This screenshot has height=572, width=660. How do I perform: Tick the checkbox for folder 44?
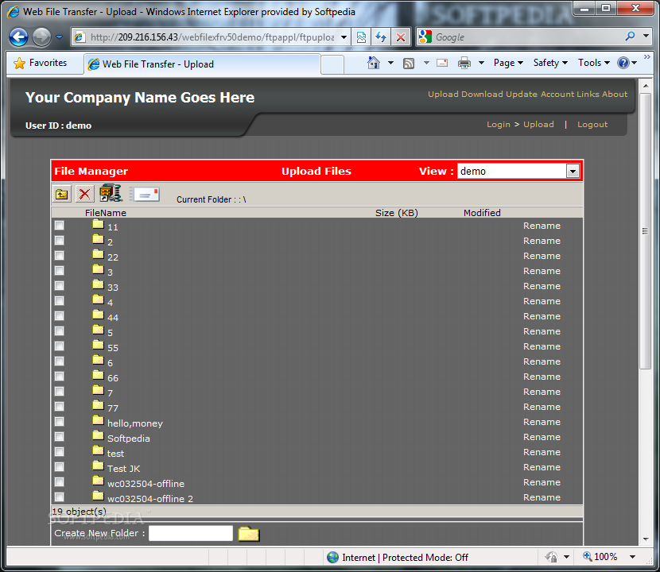point(60,316)
